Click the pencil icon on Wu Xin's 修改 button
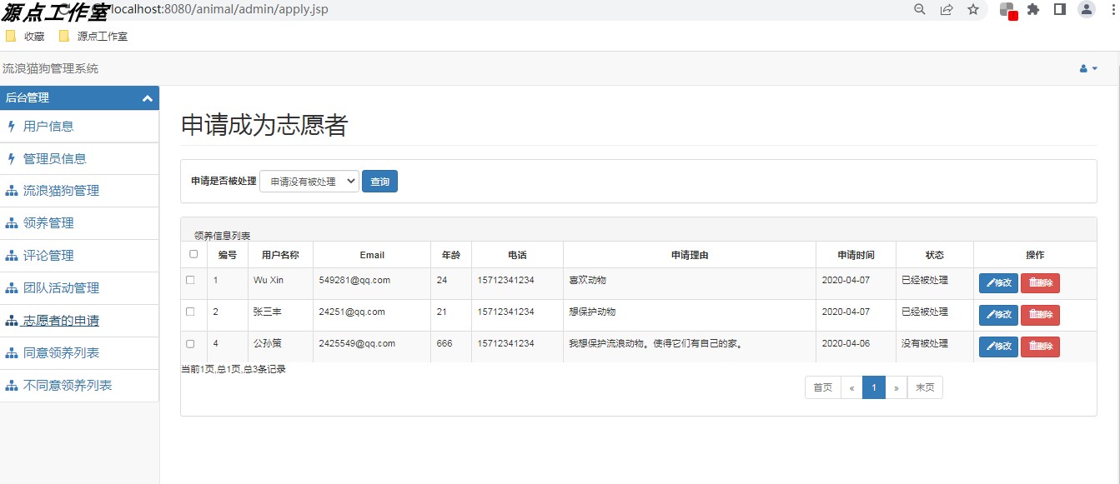Viewport: 1120px width, 484px height. point(991,283)
